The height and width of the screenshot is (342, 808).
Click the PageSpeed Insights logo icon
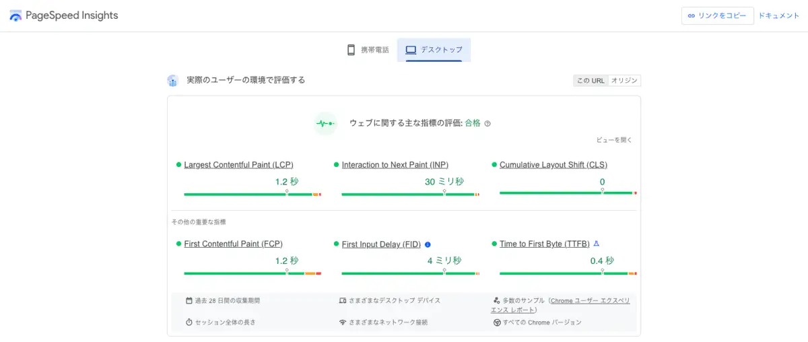(x=15, y=15)
